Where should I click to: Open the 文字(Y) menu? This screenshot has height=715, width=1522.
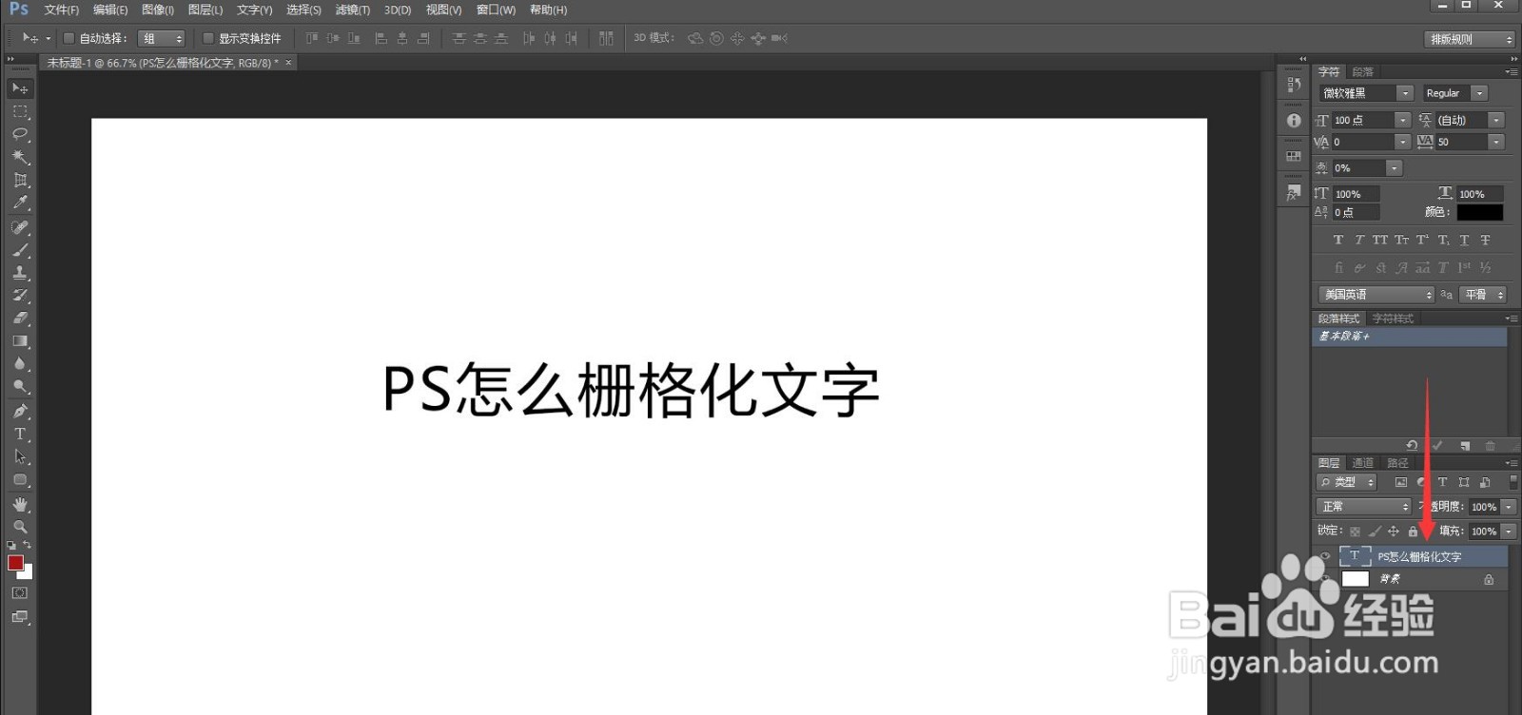click(x=255, y=10)
